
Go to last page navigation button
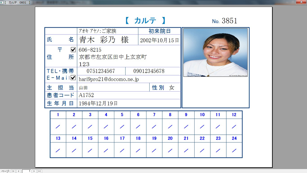click(39, 171)
